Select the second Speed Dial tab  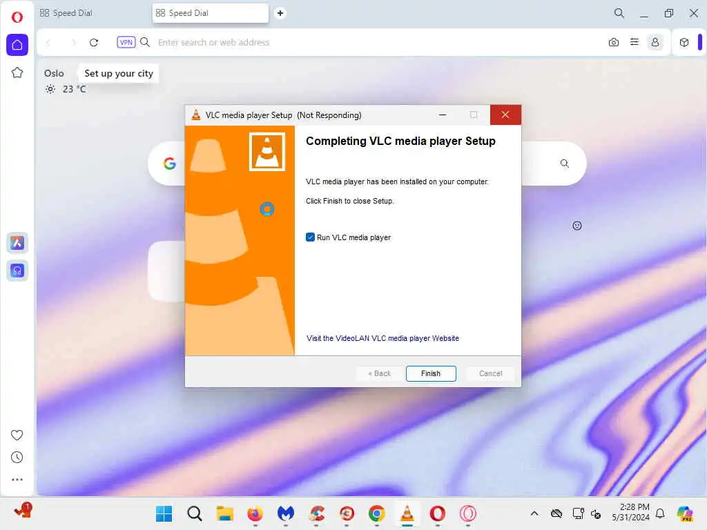pos(210,13)
